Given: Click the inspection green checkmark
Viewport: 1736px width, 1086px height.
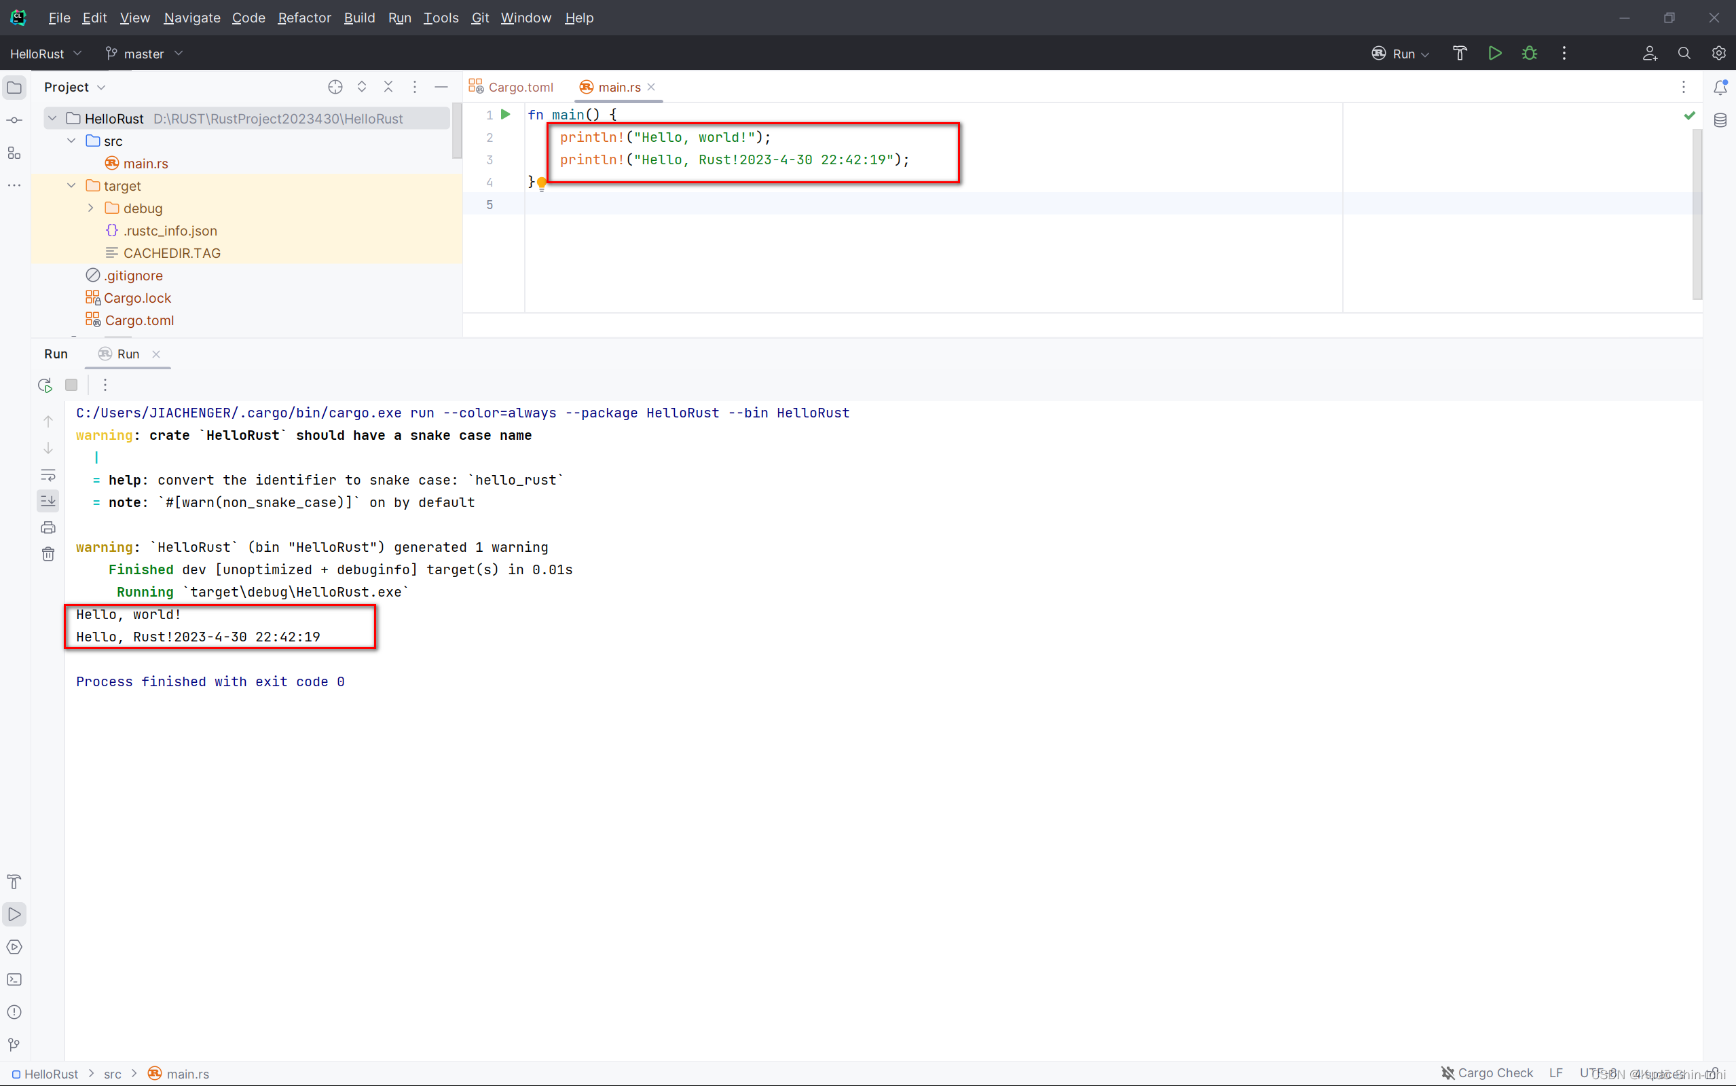Looking at the screenshot, I should pyautogui.click(x=1689, y=115).
